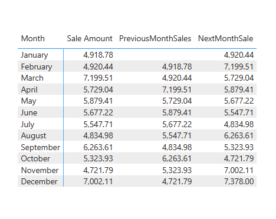Click December's PreviousMonthSales value 4,721.79
This screenshot has height=219, width=276.
pos(177,181)
